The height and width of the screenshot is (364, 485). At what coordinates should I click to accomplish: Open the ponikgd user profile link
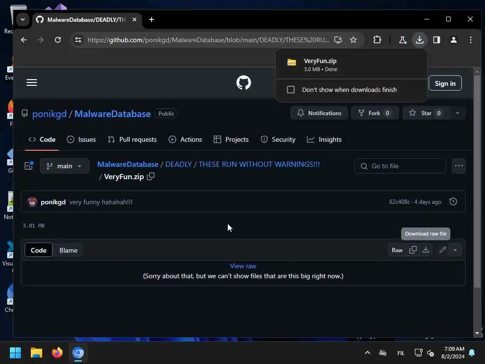pos(49,114)
